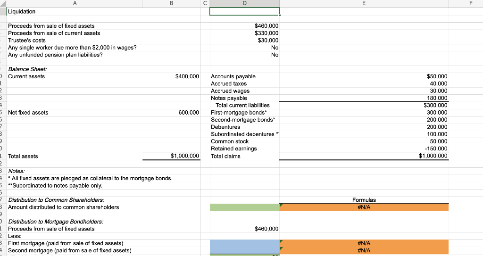Image resolution: width=483 pixels, height=256 pixels.
Task: Select the 200,000 second-mortgage bonds value
Action: (437, 120)
